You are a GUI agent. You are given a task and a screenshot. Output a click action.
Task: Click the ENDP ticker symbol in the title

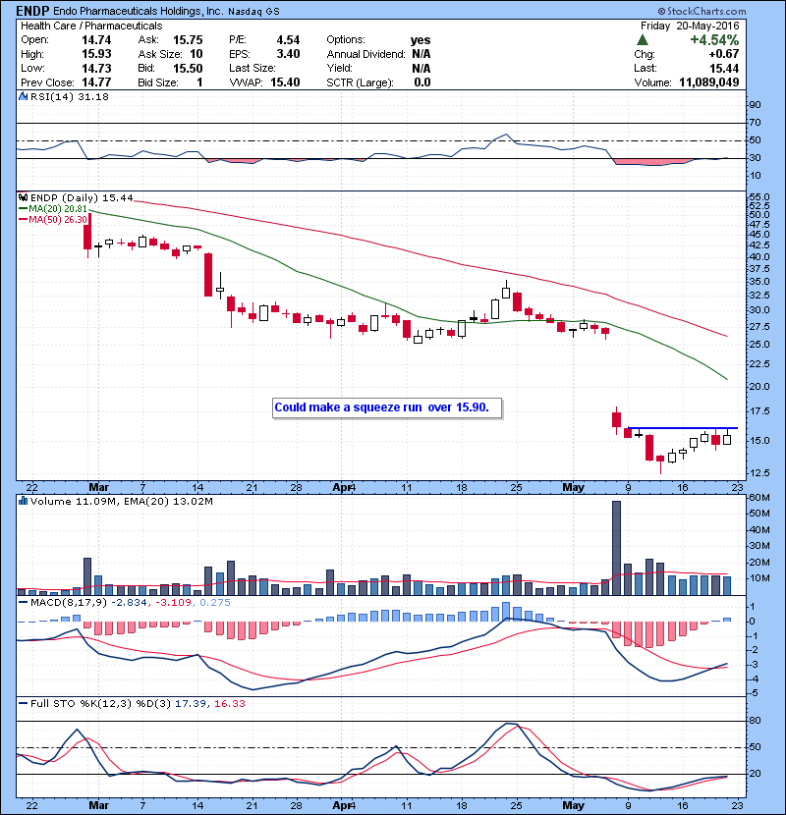(x=32, y=11)
